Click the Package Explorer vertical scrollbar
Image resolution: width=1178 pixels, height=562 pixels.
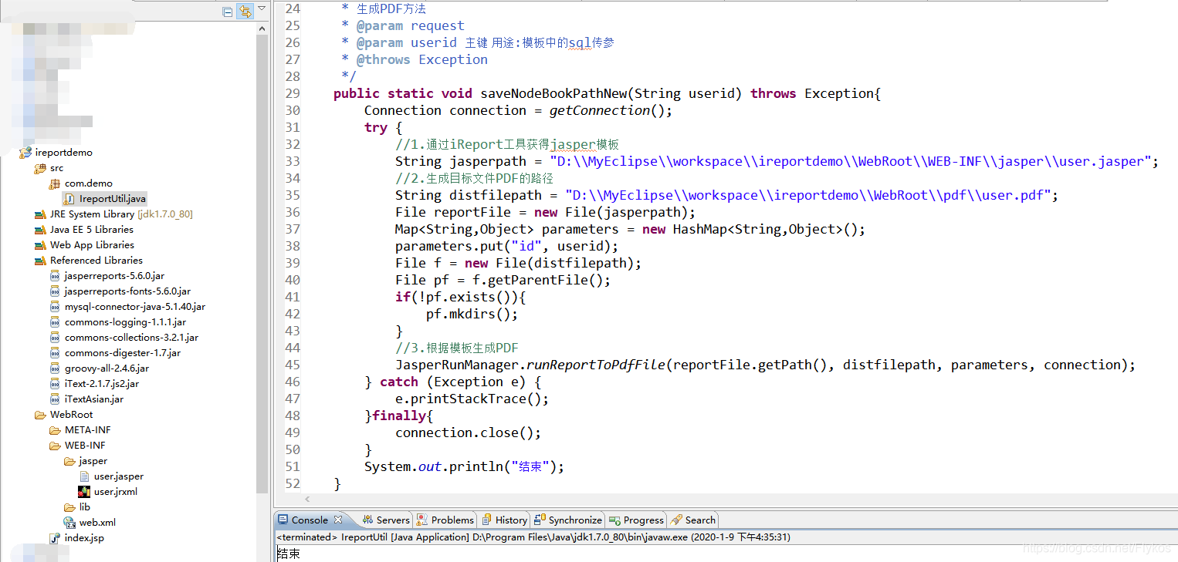[x=262, y=262]
